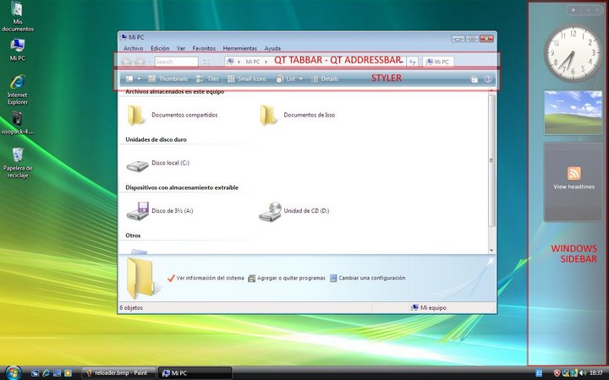Screen dimensions: 609x380
Task: Click Agregar o quitar programas link
Action: 287,278
